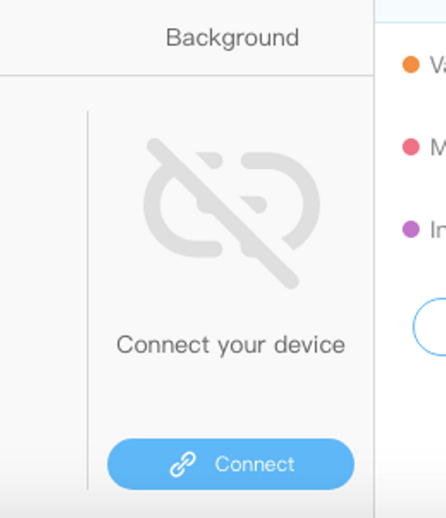The image size is (446, 518).
Task: Select the purple category dot
Action: pyautogui.click(x=411, y=229)
